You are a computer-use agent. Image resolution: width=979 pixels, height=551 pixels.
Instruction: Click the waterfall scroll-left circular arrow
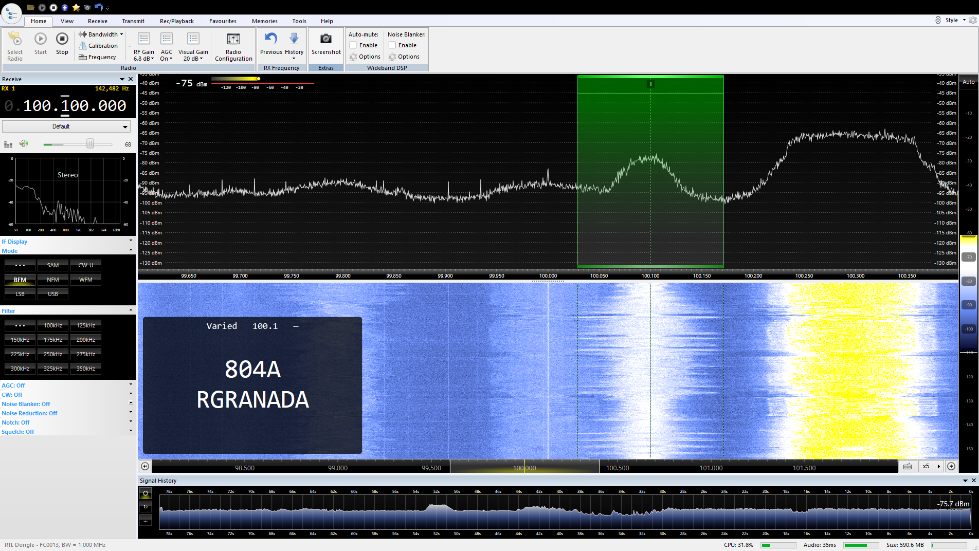145,466
